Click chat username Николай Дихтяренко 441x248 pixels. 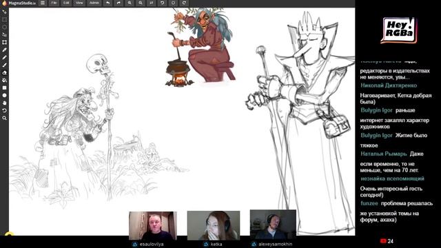tap(389, 85)
